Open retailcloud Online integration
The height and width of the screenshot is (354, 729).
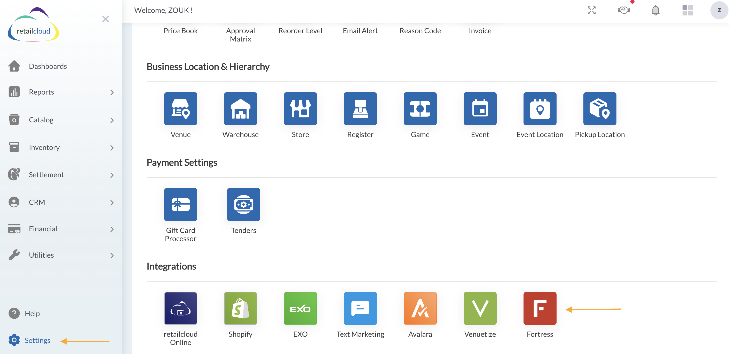tap(180, 308)
